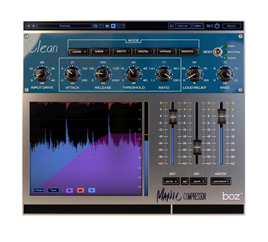Viewport: 268px width, 242px height.
Task: Choose the THICK beef setting LED
Action: (225, 58)
